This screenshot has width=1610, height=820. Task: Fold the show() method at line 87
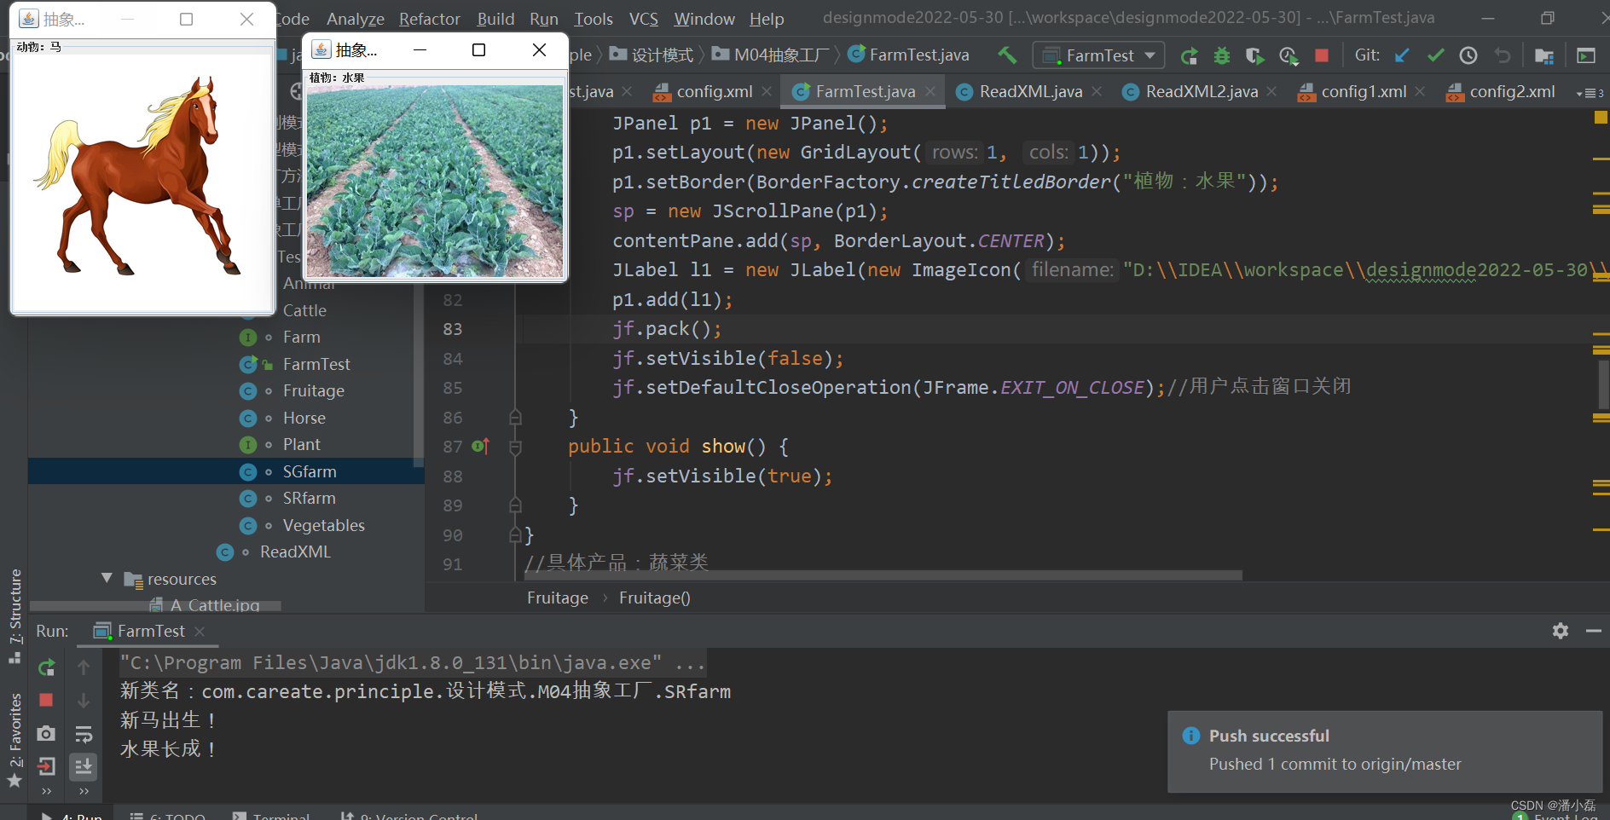pyautogui.click(x=515, y=447)
